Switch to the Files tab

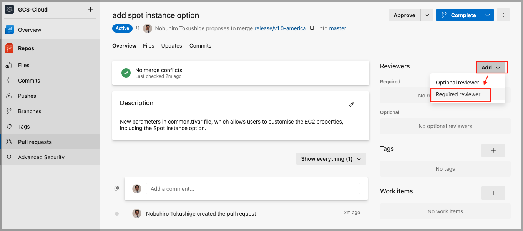click(x=148, y=46)
